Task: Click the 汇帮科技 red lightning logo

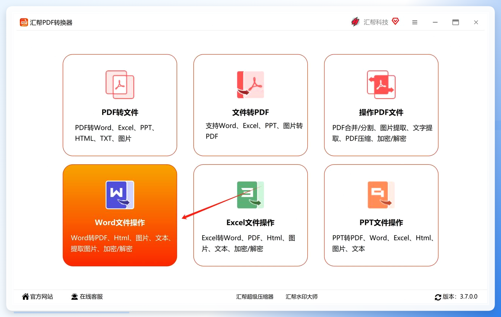Action: (x=355, y=22)
